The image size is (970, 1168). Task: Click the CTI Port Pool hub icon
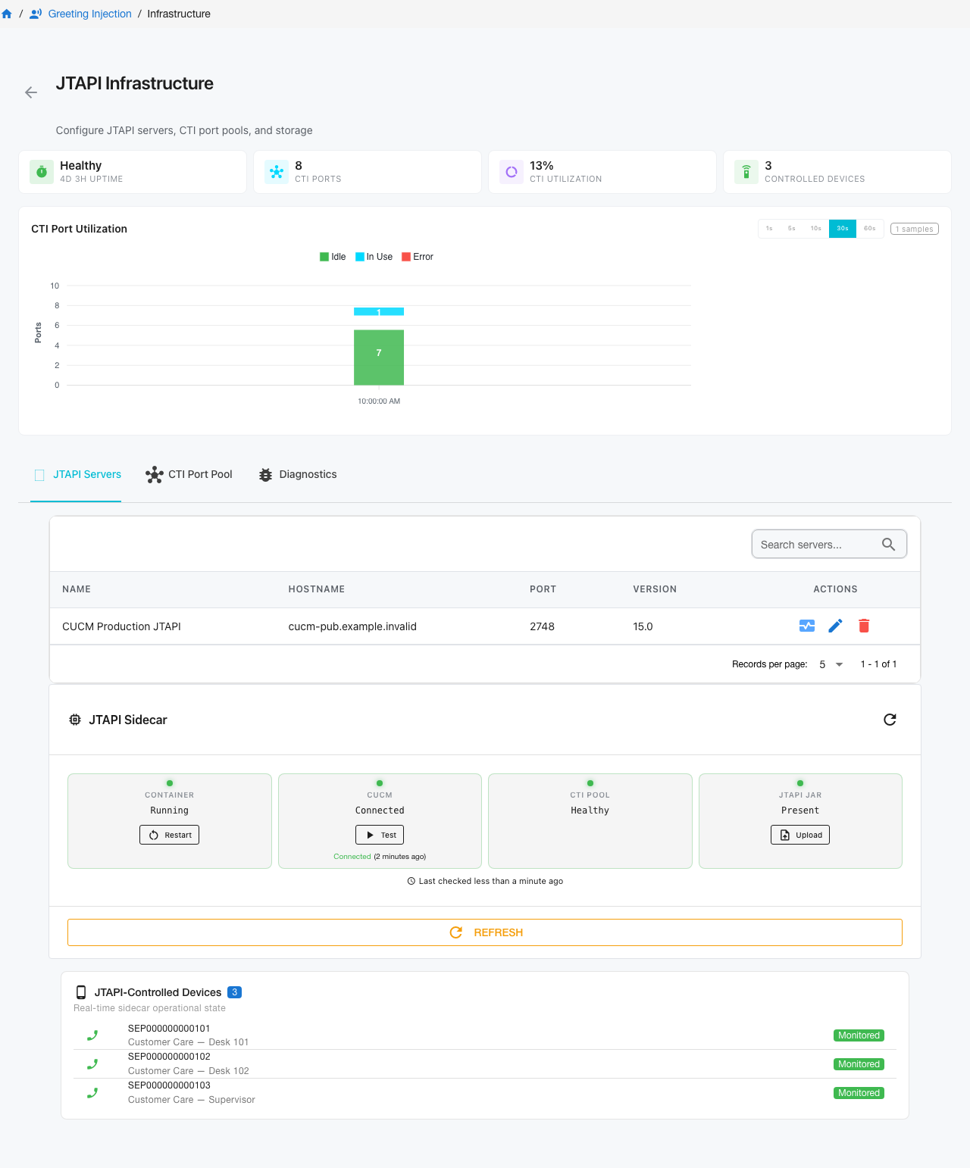click(155, 475)
